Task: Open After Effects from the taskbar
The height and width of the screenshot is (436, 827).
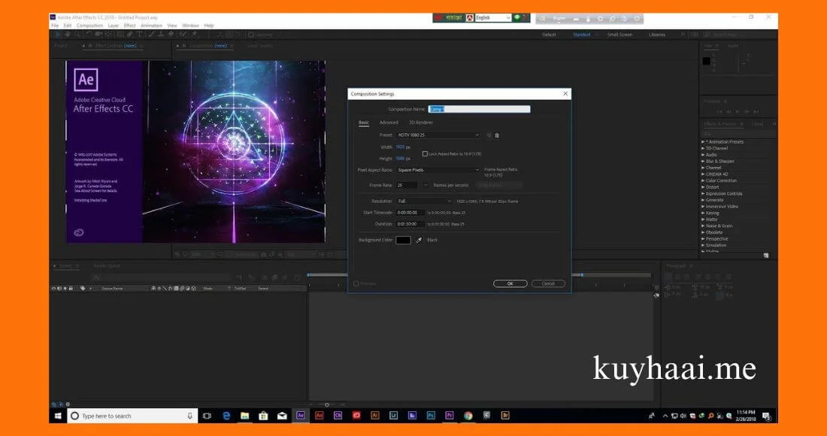Action: point(301,416)
